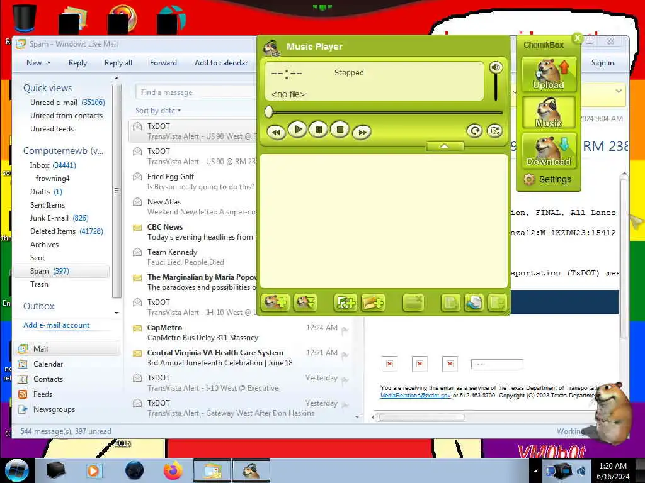Image resolution: width=645 pixels, height=483 pixels.
Task: Open the Windows Start menu
Action: pos(16,470)
